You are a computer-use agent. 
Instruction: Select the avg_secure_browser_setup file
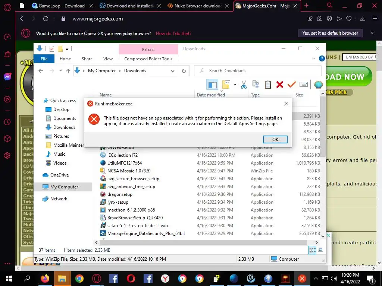(x=133, y=179)
